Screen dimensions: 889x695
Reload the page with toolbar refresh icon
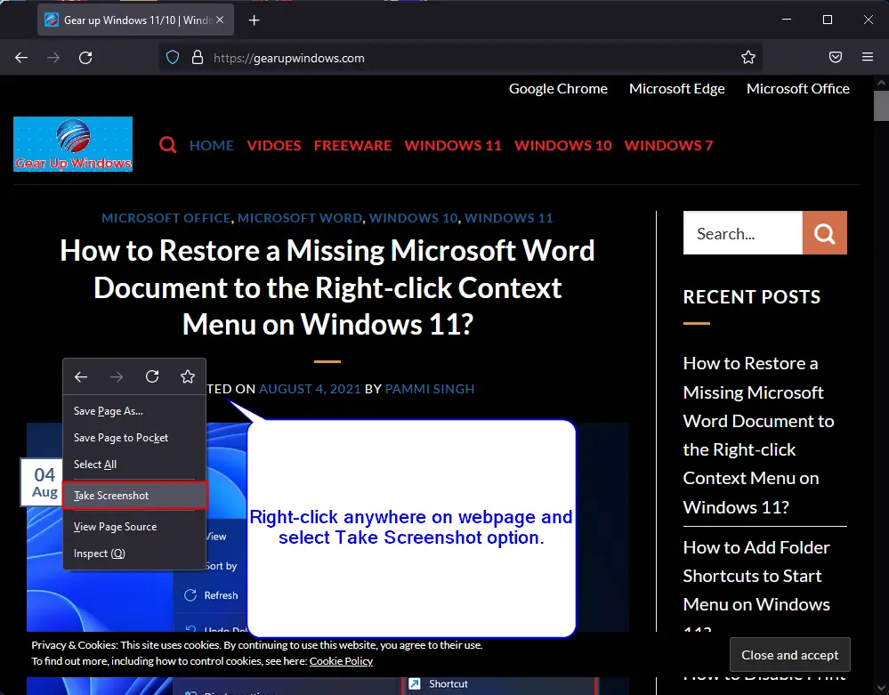85,57
